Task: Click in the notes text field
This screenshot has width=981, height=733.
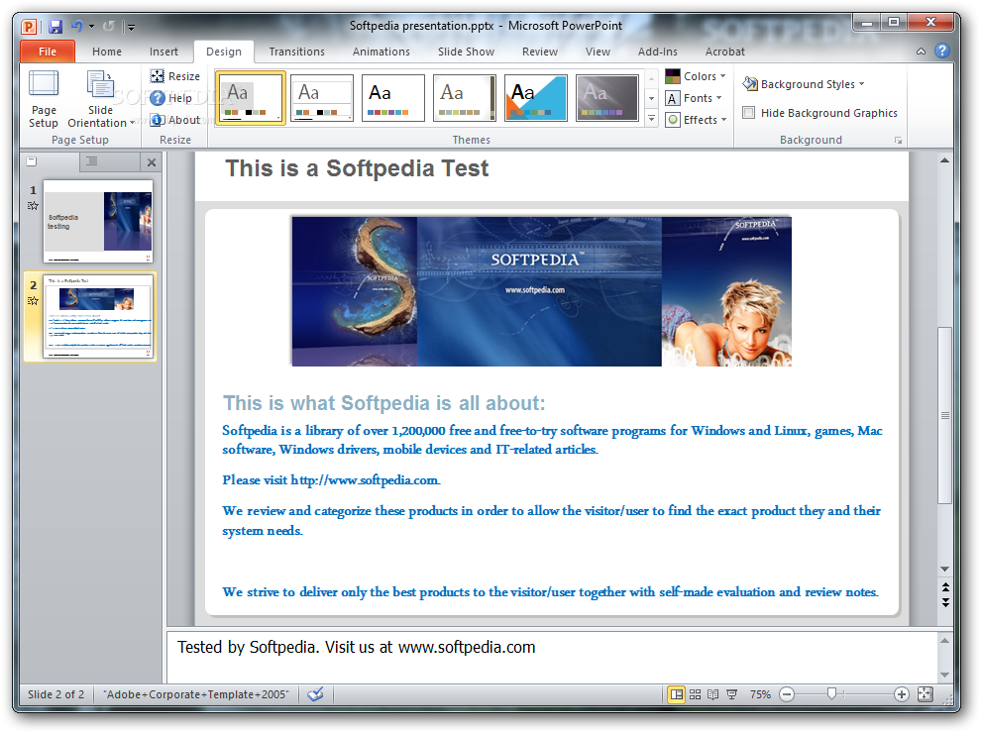Action: 552,658
